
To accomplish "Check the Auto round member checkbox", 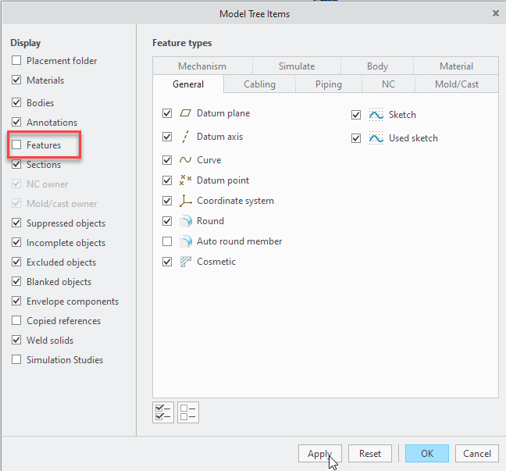I will [167, 241].
